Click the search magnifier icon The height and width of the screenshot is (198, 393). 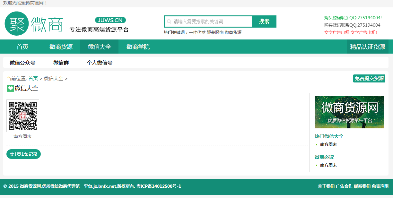click(169, 22)
